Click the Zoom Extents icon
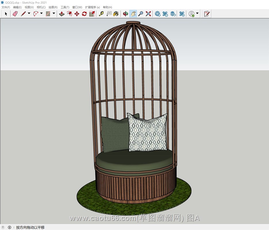 coord(148,14)
